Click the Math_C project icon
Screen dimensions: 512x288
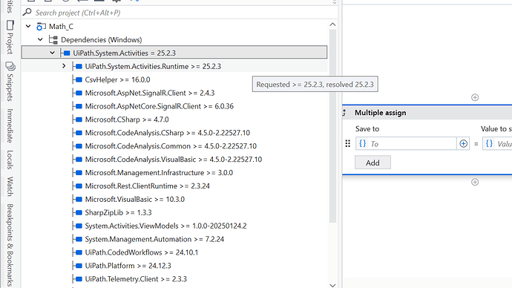coord(41,27)
